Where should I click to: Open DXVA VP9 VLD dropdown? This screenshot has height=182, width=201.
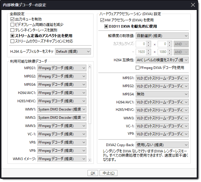pos(162,134)
